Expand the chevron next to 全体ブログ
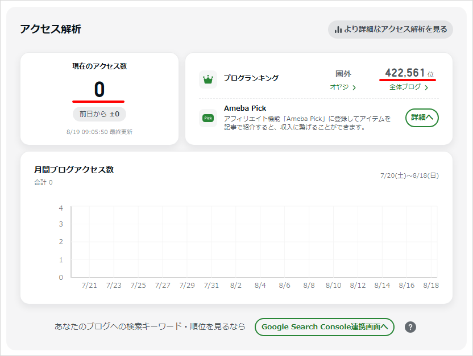Viewport: 473px width, 356px height. [426, 87]
